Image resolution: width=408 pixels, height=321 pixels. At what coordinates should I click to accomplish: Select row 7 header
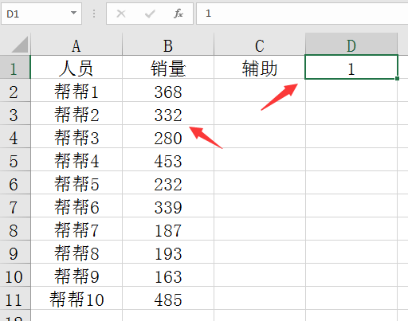click(15, 206)
